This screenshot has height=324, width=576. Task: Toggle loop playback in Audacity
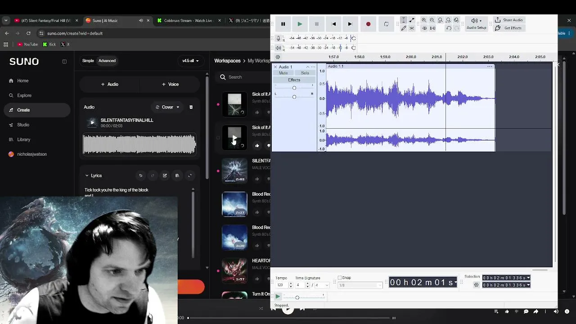[x=386, y=24]
